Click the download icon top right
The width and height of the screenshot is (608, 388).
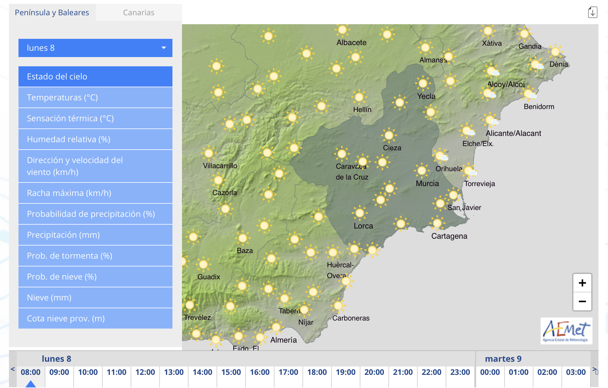[x=592, y=13]
